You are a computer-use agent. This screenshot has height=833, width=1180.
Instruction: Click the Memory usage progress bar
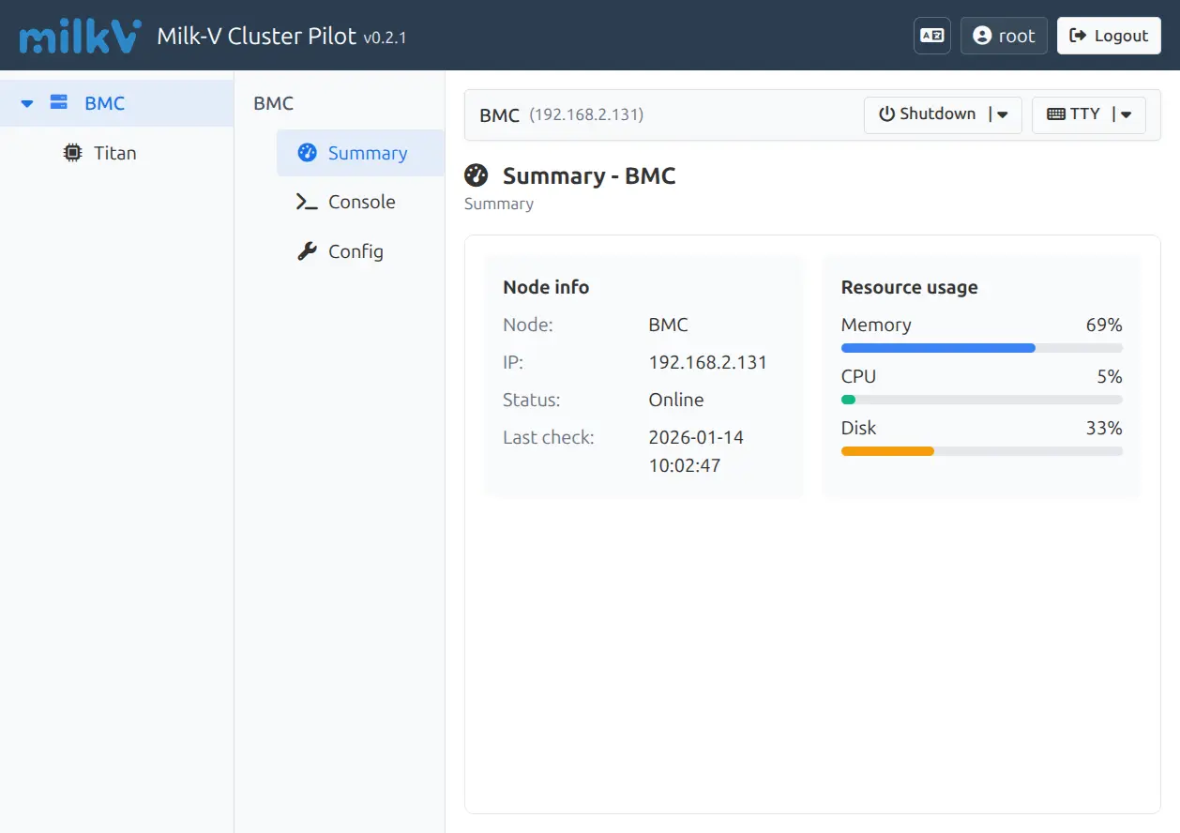tap(981, 348)
